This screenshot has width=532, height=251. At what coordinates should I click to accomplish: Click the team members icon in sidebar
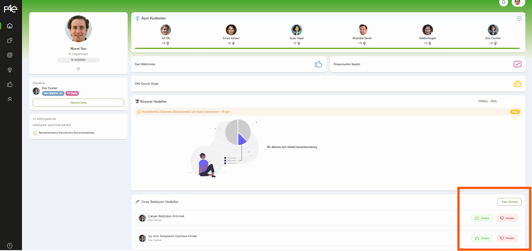(10, 99)
